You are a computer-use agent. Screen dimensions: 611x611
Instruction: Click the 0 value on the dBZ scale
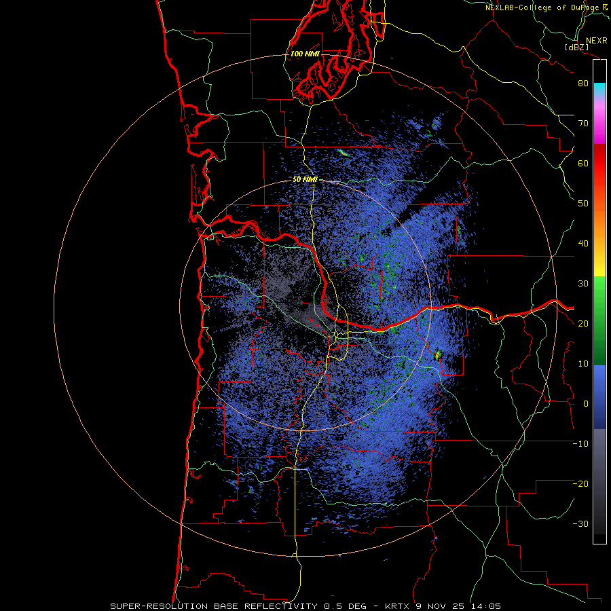pyautogui.click(x=586, y=404)
